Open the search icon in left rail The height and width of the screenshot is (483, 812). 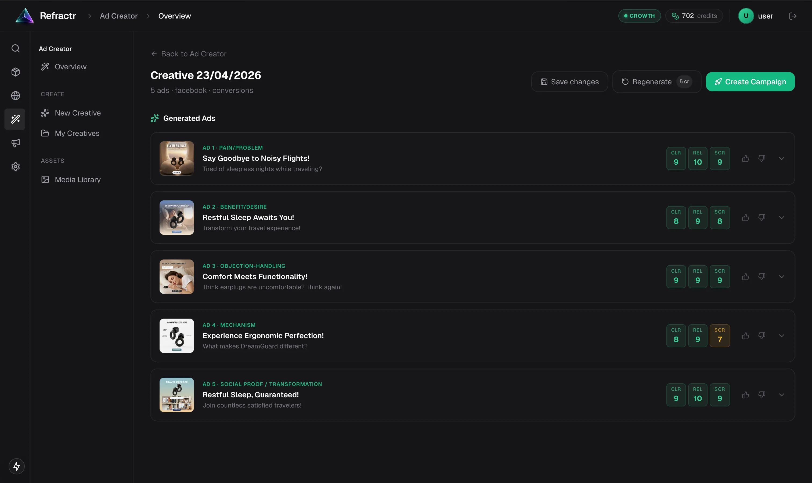pyautogui.click(x=15, y=49)
